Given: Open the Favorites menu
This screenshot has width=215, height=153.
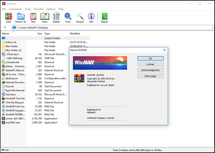Looking at the screenshot, I should 39,9.
